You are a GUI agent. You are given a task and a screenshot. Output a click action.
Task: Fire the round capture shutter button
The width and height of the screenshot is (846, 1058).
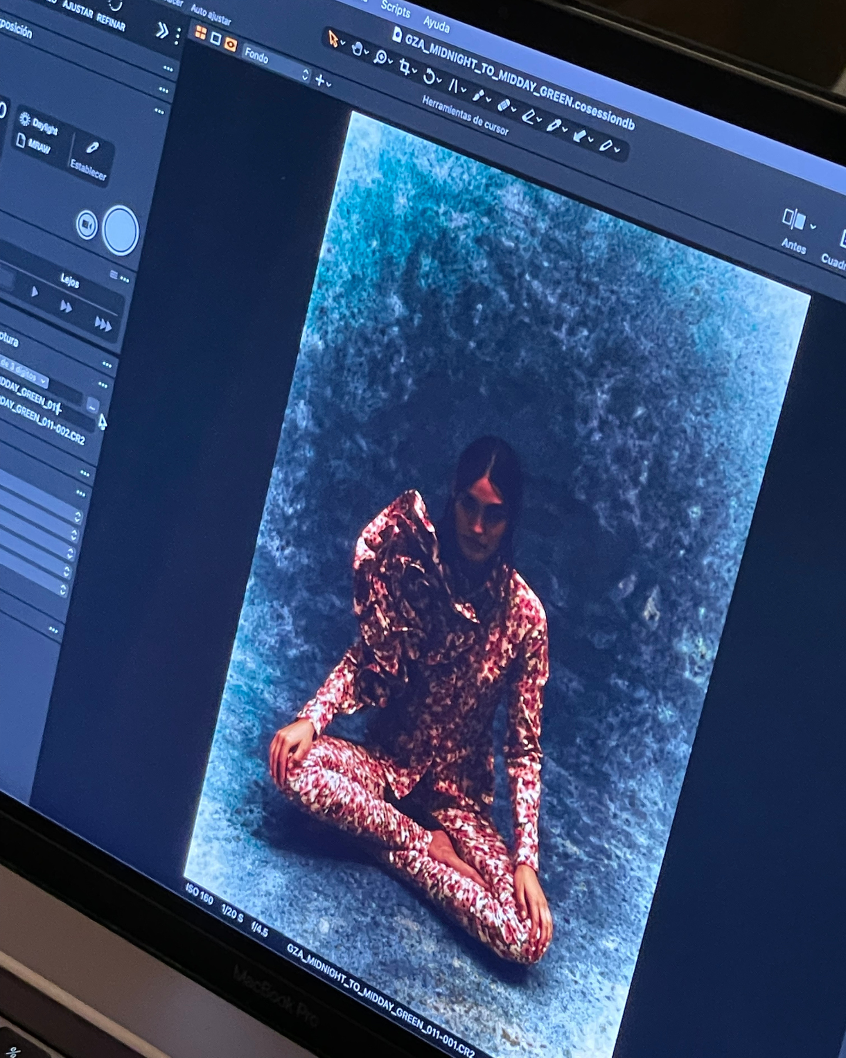120,230
